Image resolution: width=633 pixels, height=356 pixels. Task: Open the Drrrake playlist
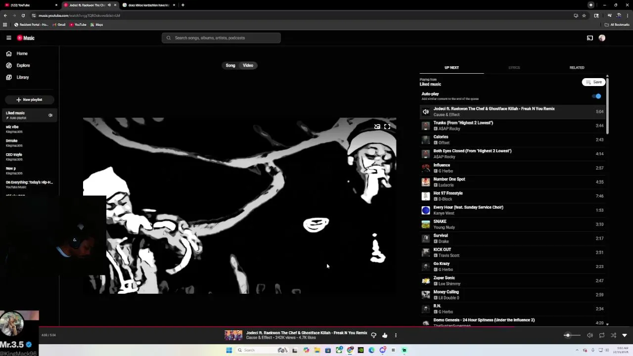(29, 143)
